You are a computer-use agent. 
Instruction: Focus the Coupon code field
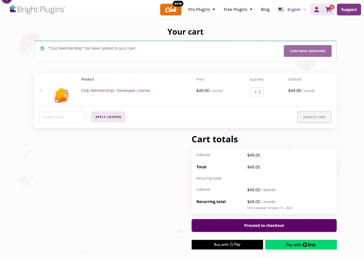click(x=62, y=117)
